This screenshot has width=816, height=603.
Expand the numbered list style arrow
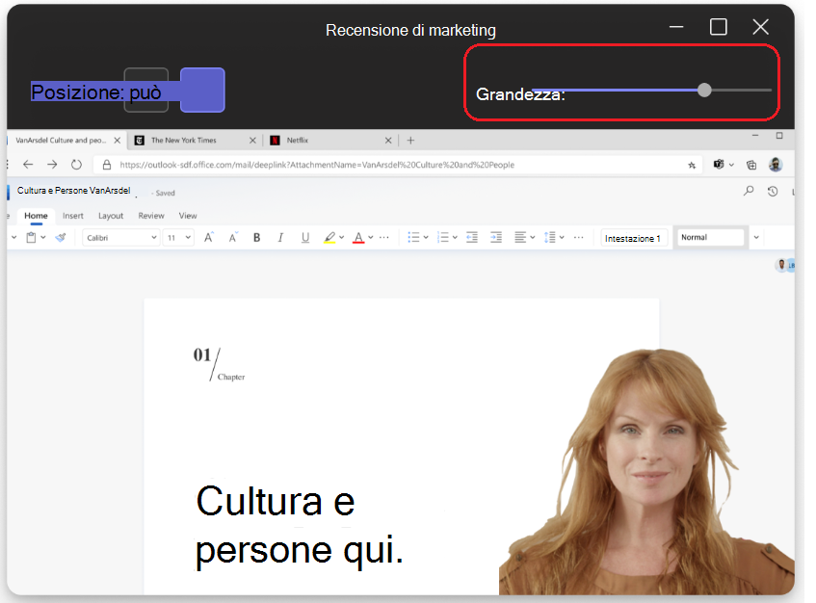[x=455, y=237]
